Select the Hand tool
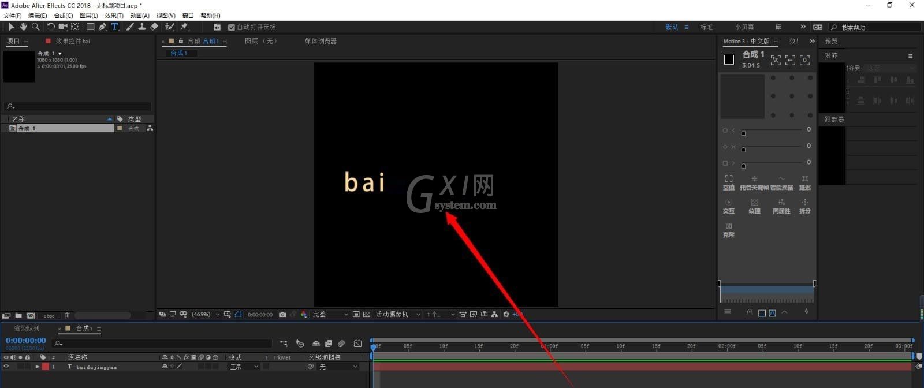 point(23,27)
